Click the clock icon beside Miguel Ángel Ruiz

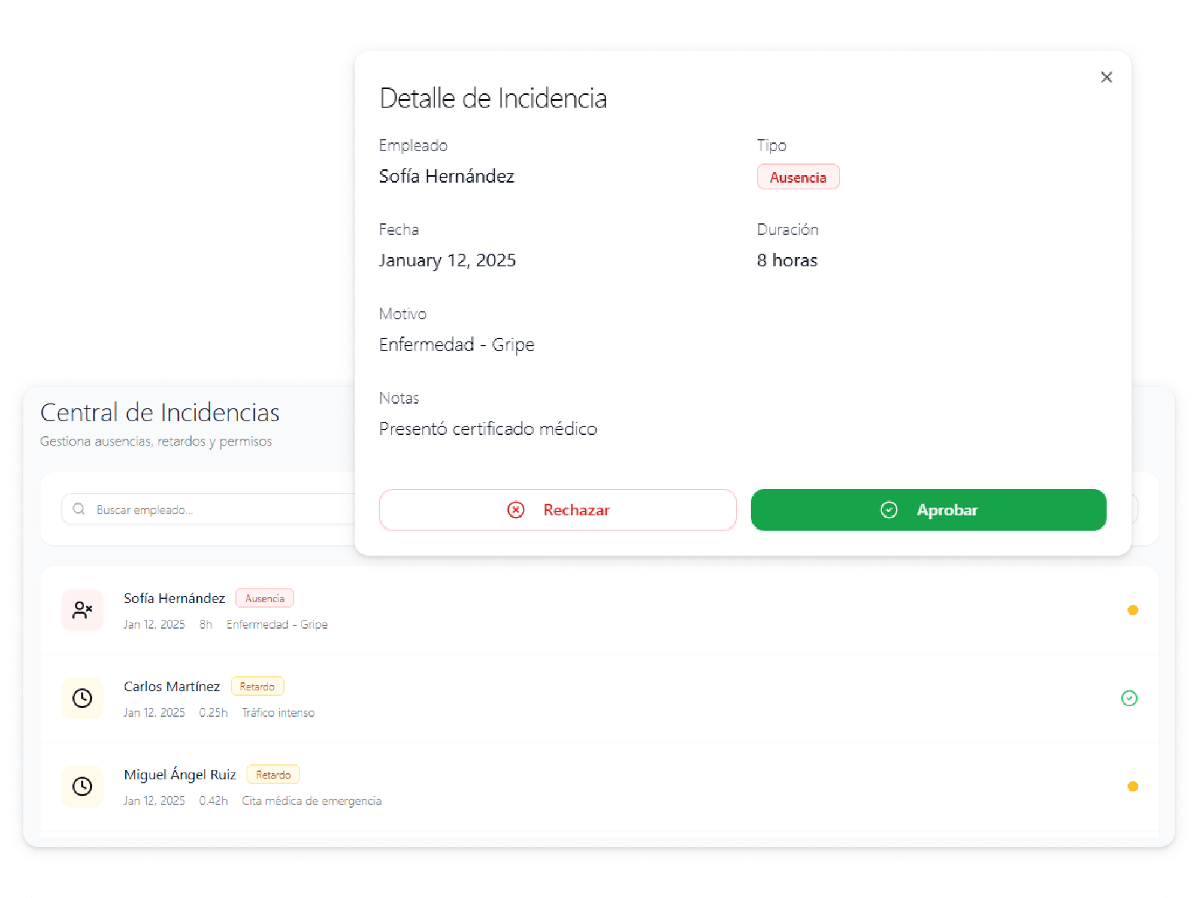(x=82, y=786)
